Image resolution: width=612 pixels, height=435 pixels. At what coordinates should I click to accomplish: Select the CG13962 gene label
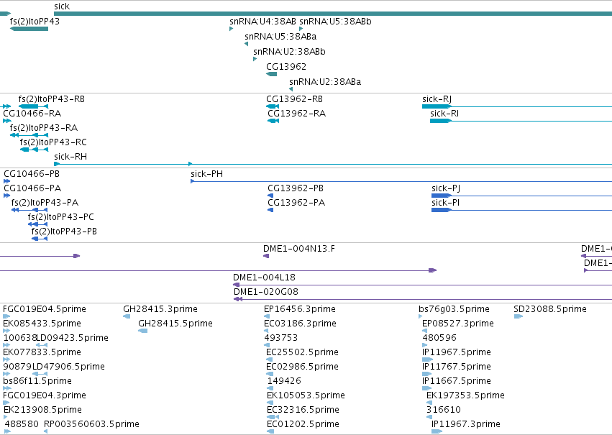[286, 67]
